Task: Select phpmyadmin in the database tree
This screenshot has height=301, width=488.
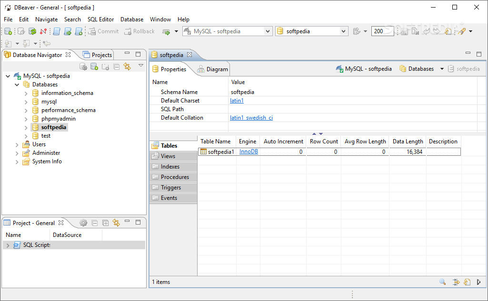Action: coord(58,119)
